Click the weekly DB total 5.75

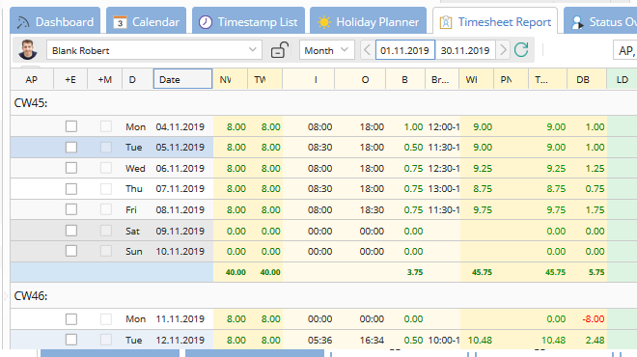pyautogui.click(x=596, y=272)
